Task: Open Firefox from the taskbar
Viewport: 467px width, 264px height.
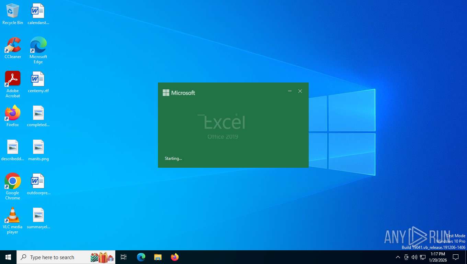Action: click(175, 257)
